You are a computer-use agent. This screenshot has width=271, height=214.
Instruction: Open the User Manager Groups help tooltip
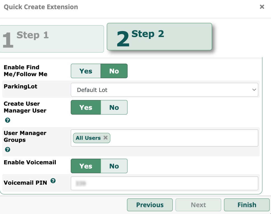[7, 150]
